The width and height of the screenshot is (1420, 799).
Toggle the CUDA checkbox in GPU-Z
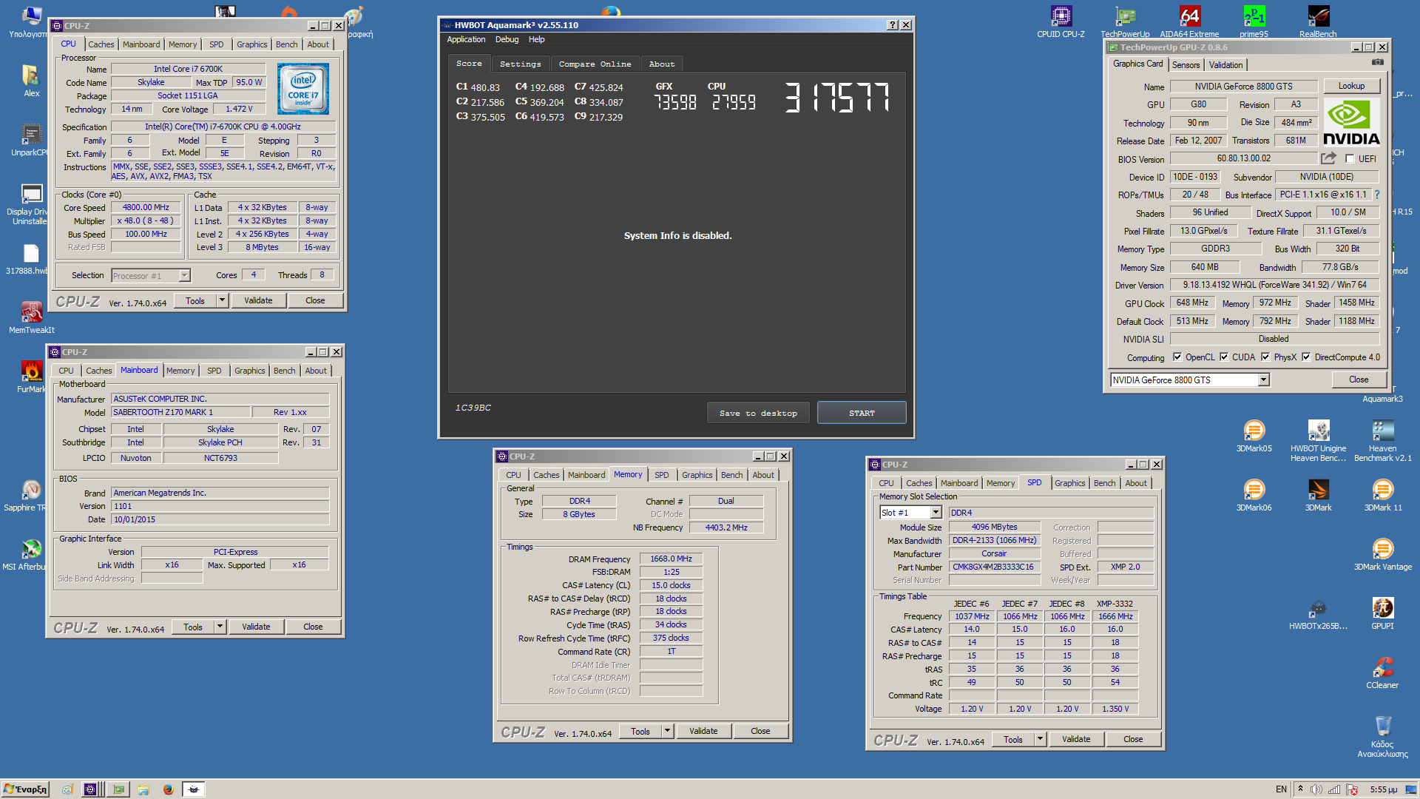(1223, 357)
